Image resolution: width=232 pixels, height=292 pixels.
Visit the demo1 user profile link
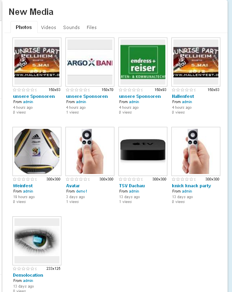click(x=81, y=191)
